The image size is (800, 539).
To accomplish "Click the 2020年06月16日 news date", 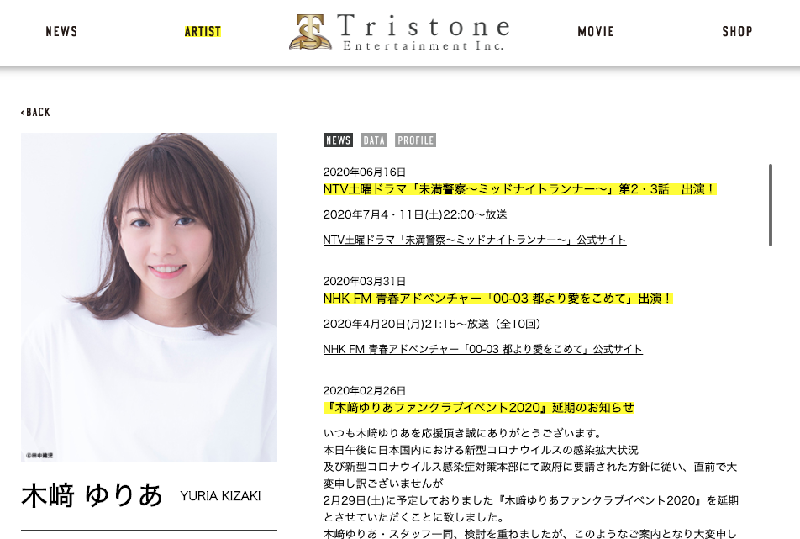I will coord(365,172).
